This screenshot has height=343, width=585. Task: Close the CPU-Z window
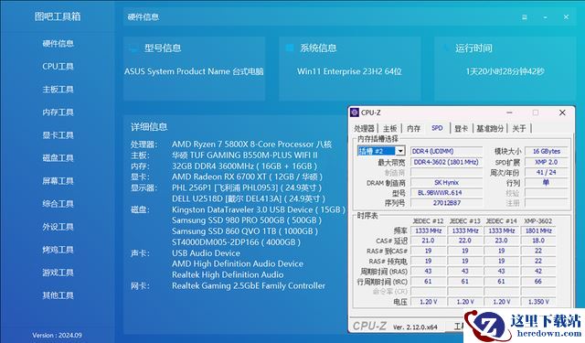point(562,113)
